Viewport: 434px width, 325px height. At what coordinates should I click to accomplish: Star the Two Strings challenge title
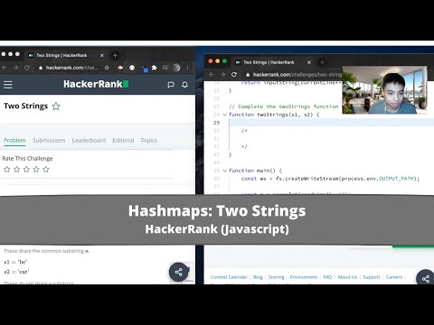[x=56, y=107]
